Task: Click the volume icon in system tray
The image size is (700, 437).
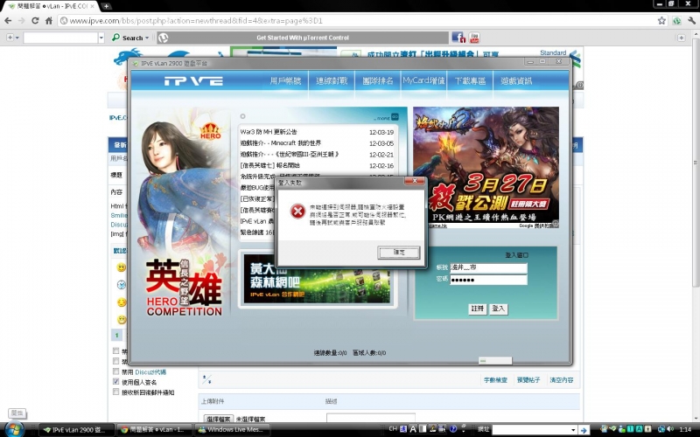Action: [x=669, y=429]
